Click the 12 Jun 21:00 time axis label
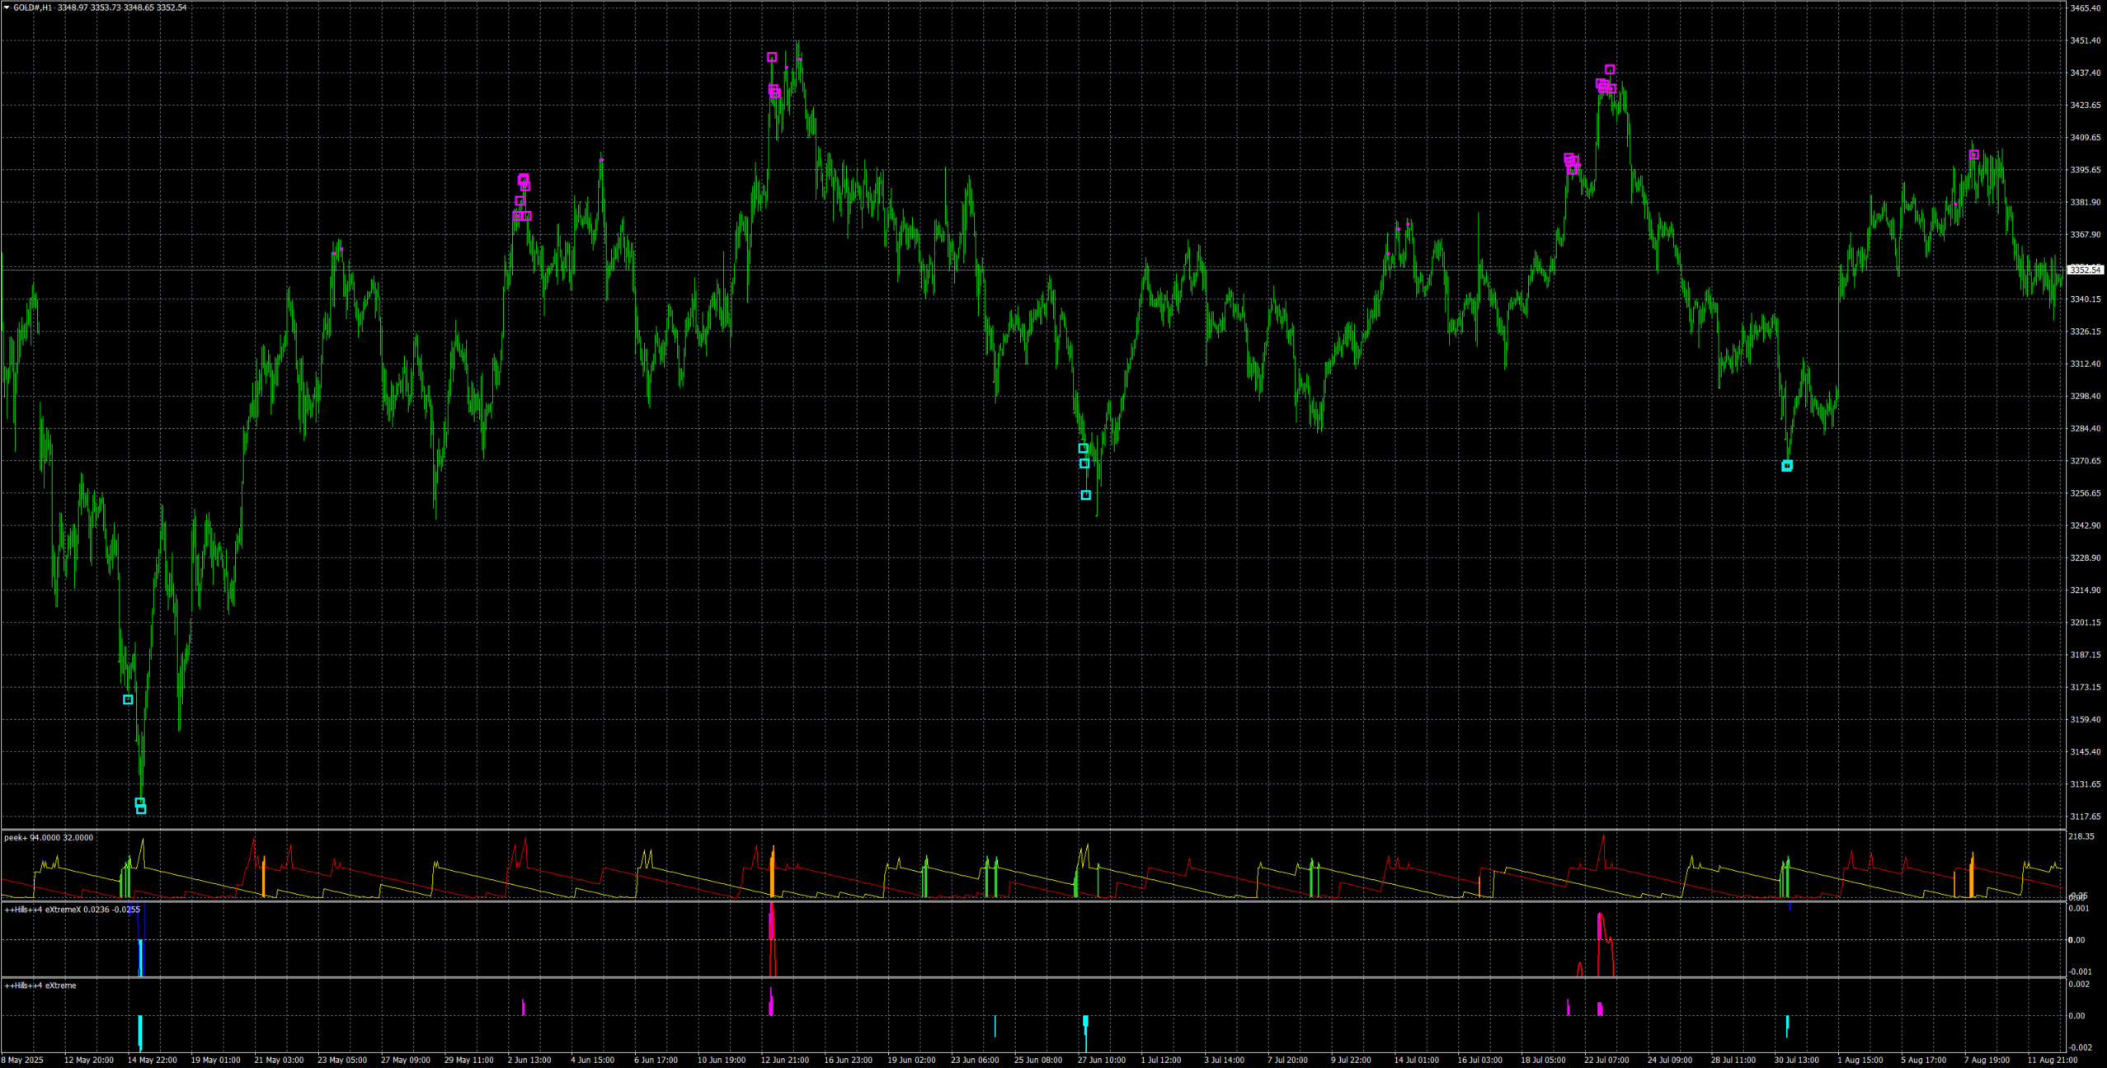This screenshot has width=2107, height=1068. pyautogui.click(x=784, y=1060)
